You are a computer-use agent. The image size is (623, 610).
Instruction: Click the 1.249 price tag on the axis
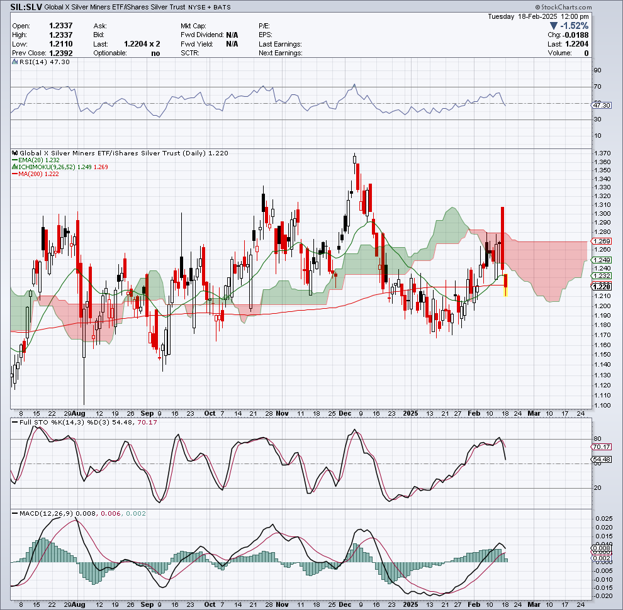click(x=602, y=260)
